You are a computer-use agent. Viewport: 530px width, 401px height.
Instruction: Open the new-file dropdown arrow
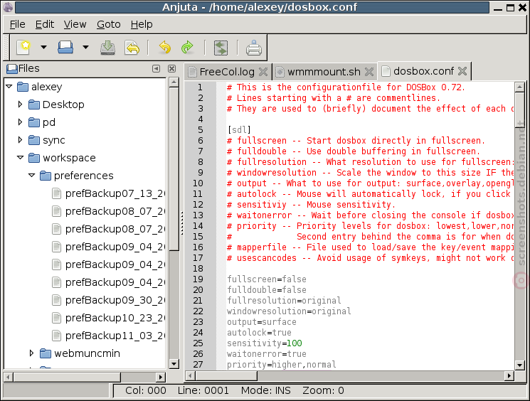pos(43,48)
